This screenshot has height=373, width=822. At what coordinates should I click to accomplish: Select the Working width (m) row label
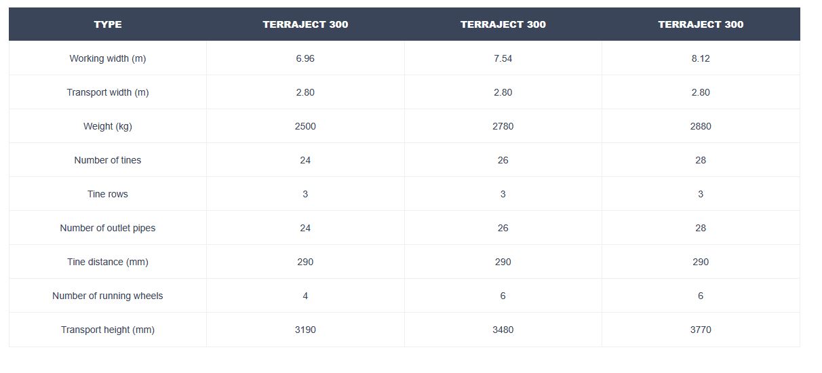[x=108, y=58]
